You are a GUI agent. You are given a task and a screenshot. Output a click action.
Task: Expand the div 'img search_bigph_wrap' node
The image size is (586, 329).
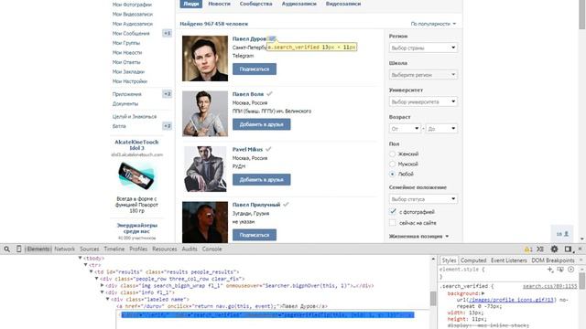click(x=102, y=285)
